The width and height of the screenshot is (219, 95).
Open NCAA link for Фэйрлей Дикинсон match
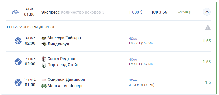click(133, 80)
